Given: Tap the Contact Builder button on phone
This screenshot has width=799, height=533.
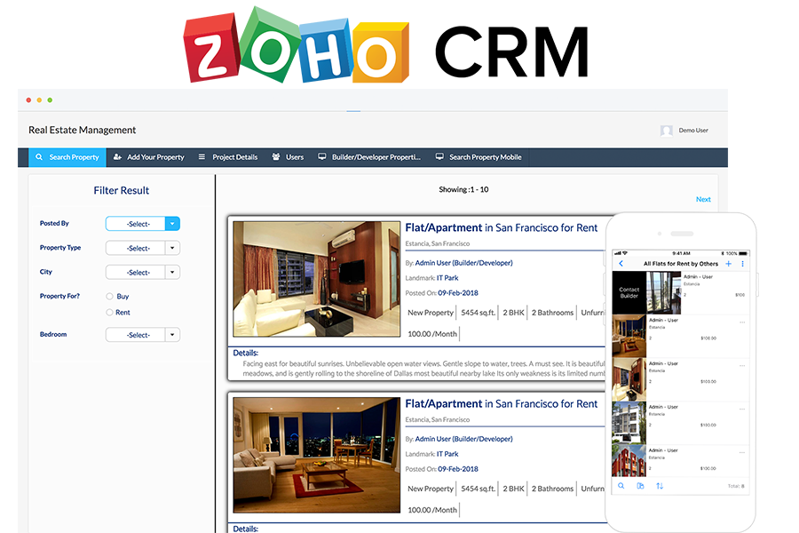Looking at the screenshot, I should tap(629, 292).
